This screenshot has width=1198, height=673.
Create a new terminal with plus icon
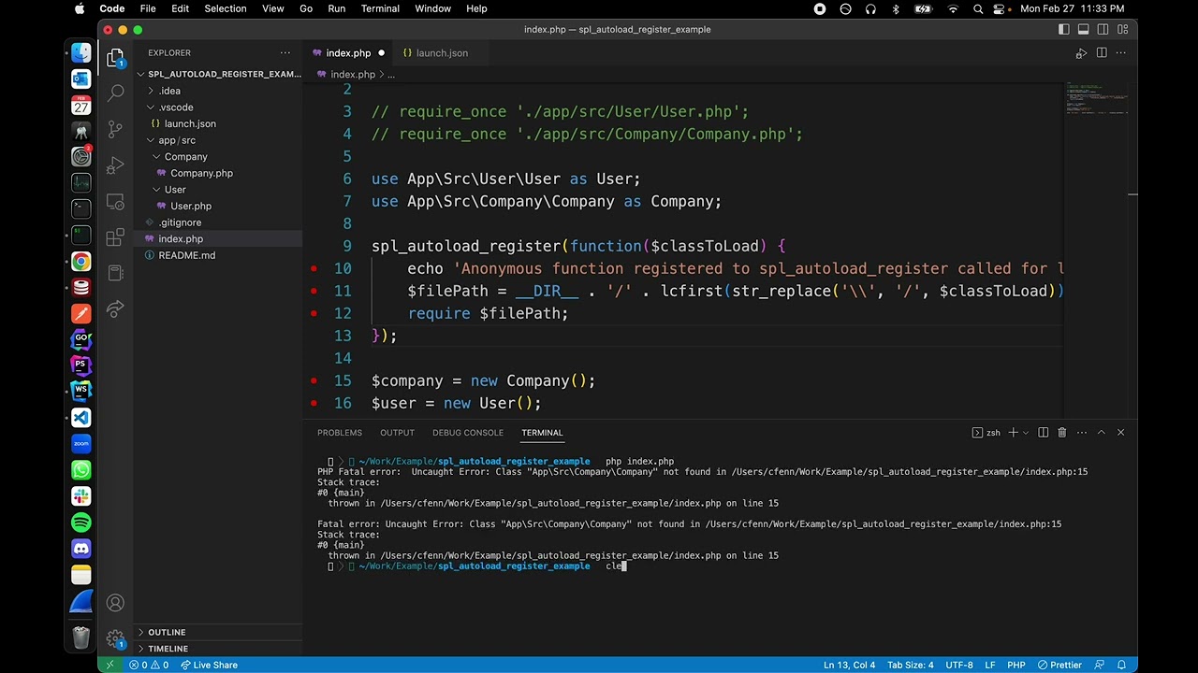pyautogui.click(x=1013, y=433)
